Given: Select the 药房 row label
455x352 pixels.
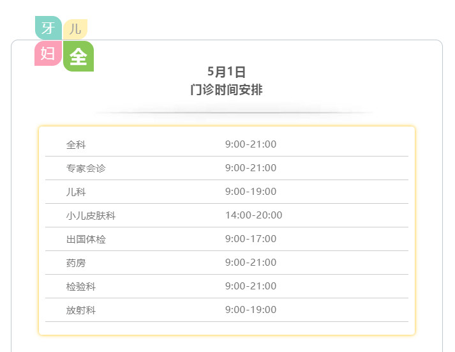Looking at the screenshot, I should (76, 263).
